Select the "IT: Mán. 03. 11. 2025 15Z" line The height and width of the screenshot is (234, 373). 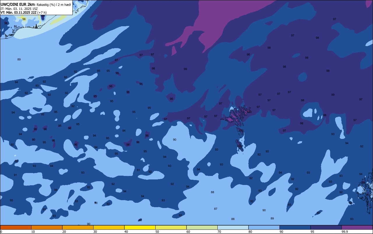click(x=19, y=9)
